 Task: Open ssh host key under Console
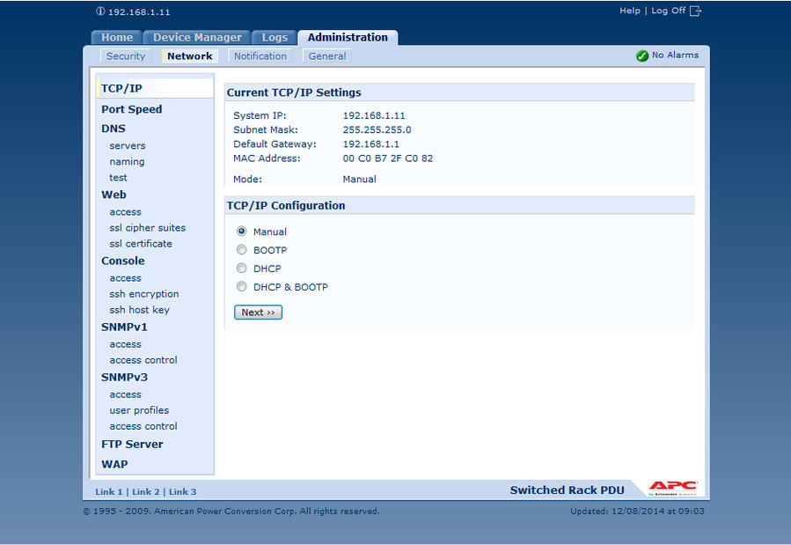point(139,310)
